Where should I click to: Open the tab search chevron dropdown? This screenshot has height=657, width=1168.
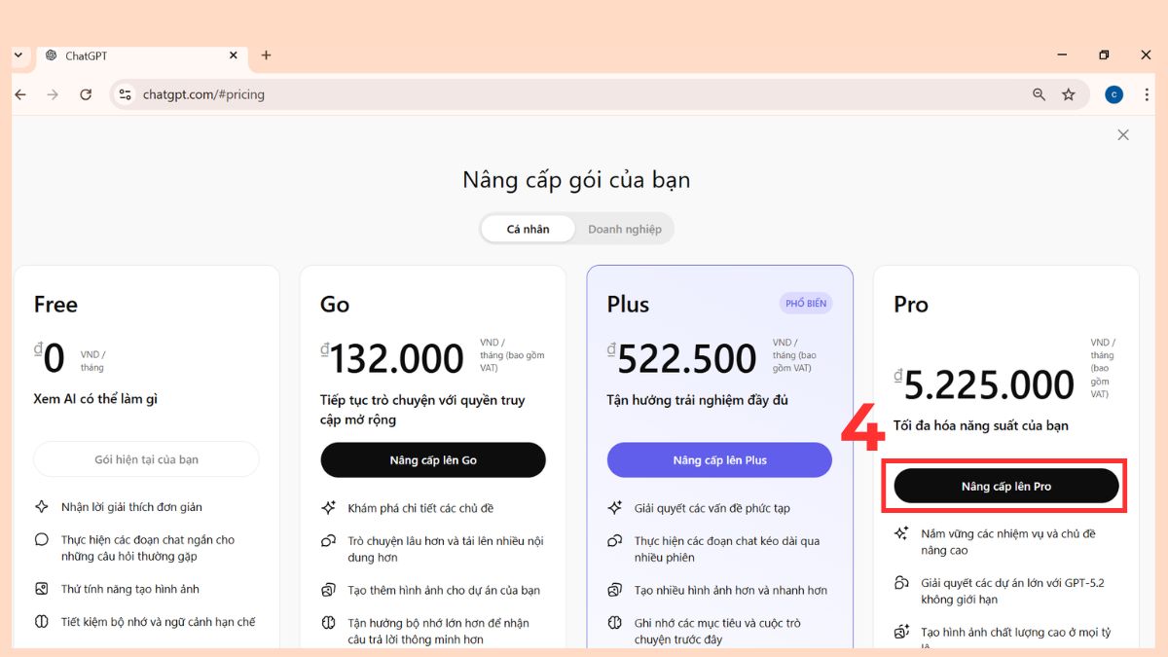coord(18,55)
